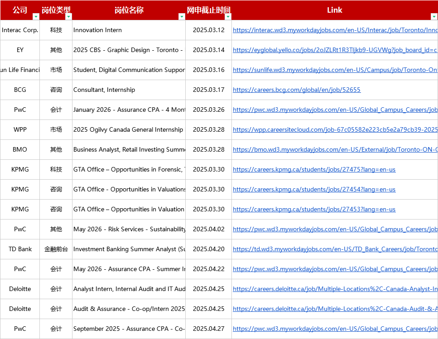
Task: Open the WPP careersitecloud job link
Action: (335, 129)
